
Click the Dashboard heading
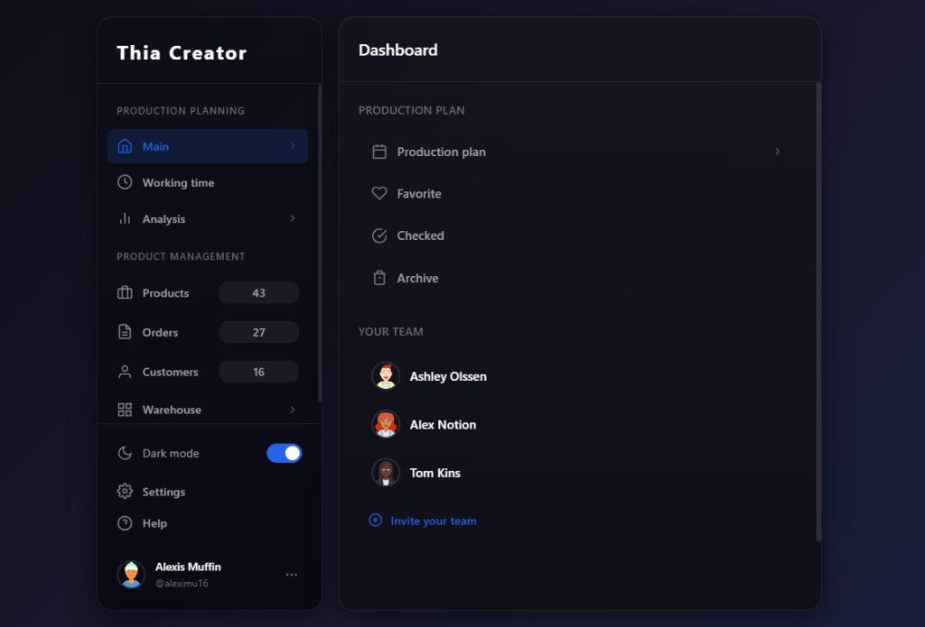coord(398,51)
